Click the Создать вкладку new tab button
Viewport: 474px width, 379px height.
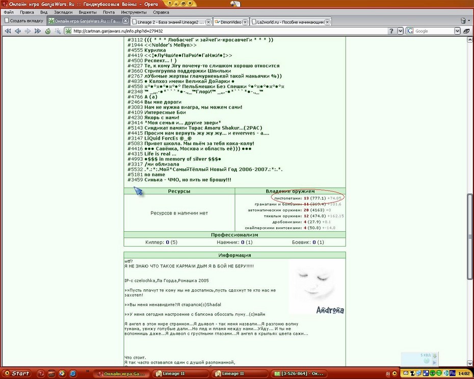pos(24,21)
